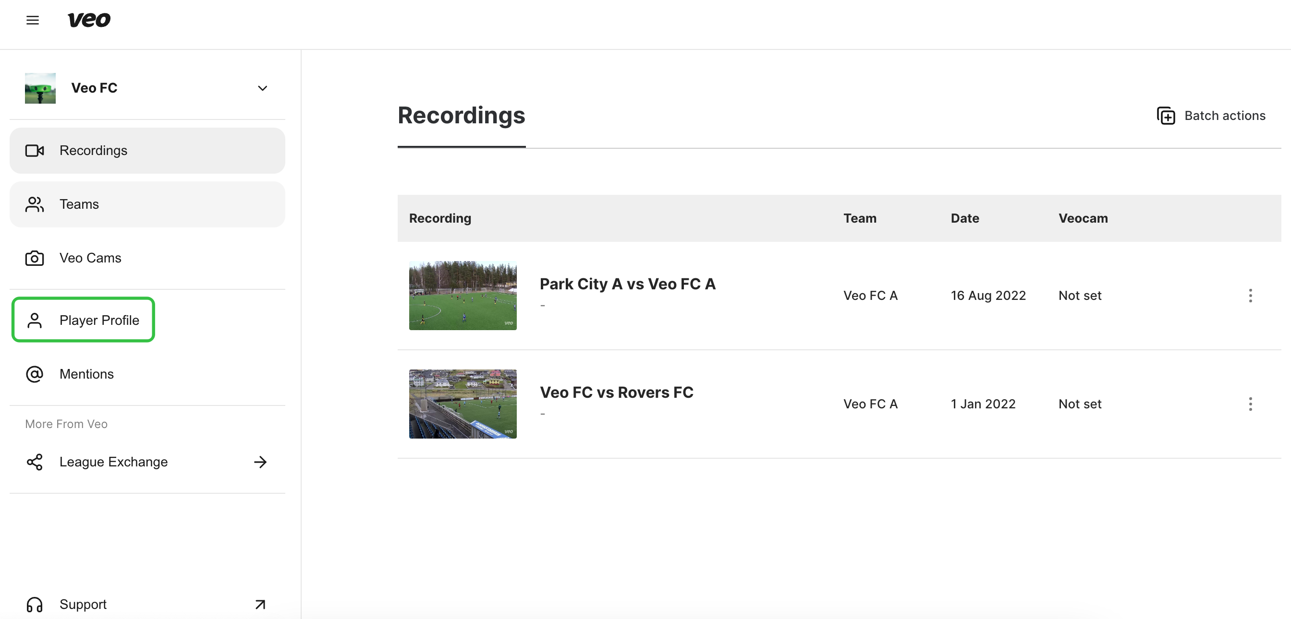This screenshot has width=1291, height=619.
Task: Go to Teams in the sidebar
Action: pos(147,204)
